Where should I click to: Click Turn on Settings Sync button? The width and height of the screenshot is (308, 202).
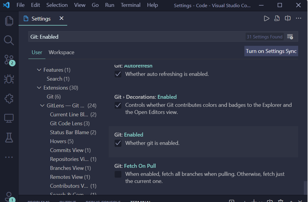271,51
